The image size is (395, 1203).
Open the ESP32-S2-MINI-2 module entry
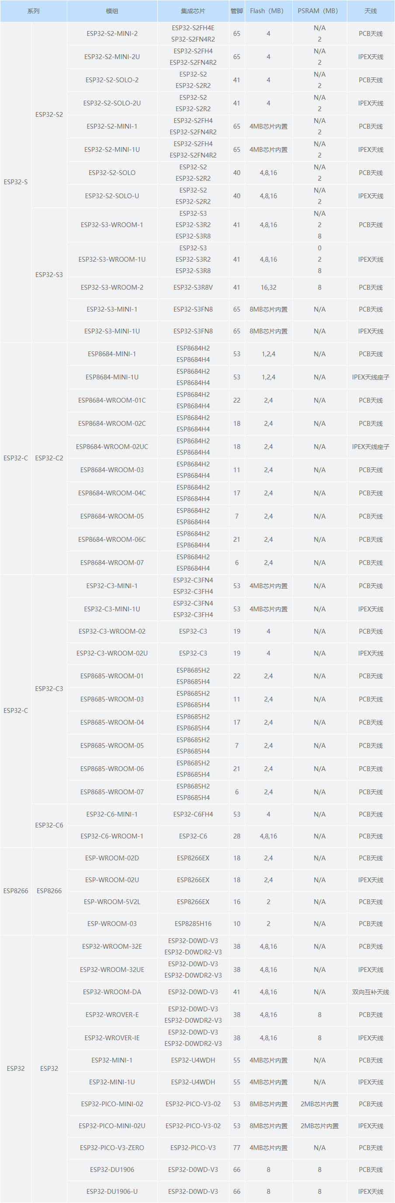(112, 34)
